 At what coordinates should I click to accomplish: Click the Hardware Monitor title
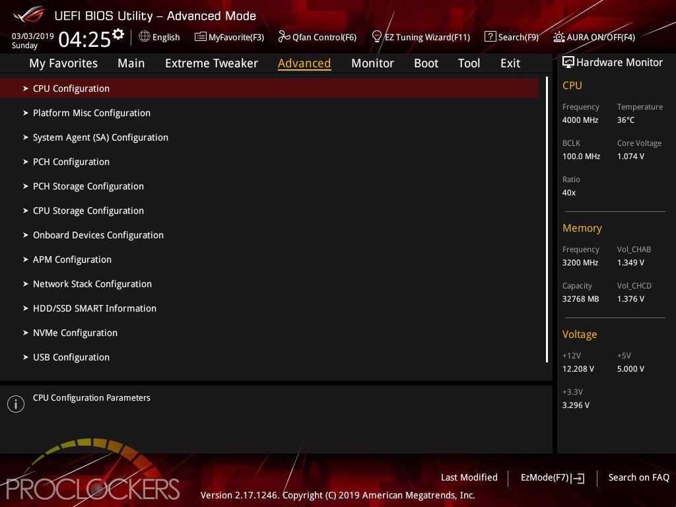(x=619, y=63)
